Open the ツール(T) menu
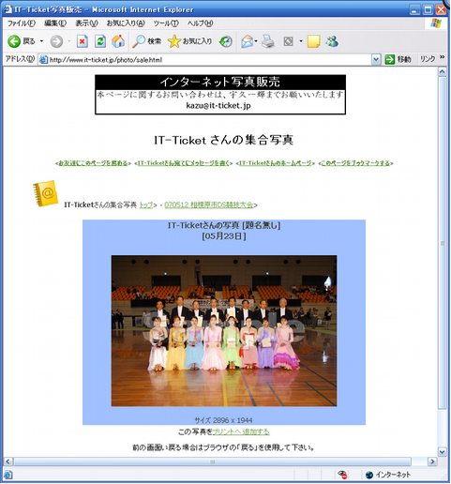Screen dimensions: 451x484 tap(166, 23)
